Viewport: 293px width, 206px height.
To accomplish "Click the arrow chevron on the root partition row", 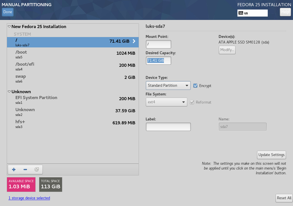I will click(x=134, y=41).
